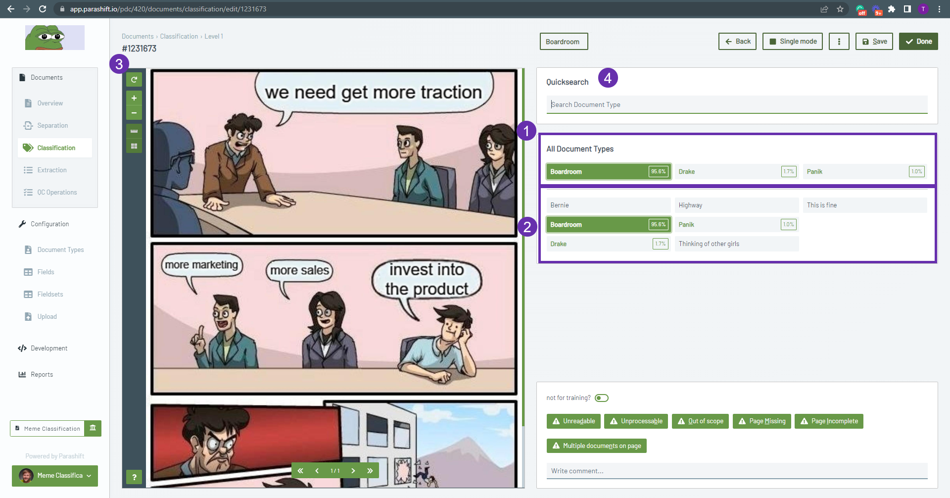Flag Page Missing
This screenshot has height=498, width=950.
pos(762,421)
